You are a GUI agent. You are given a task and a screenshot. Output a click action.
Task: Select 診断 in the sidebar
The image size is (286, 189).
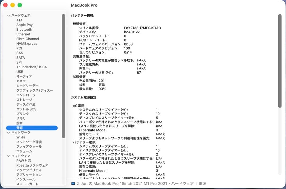[x=20, y=123]
